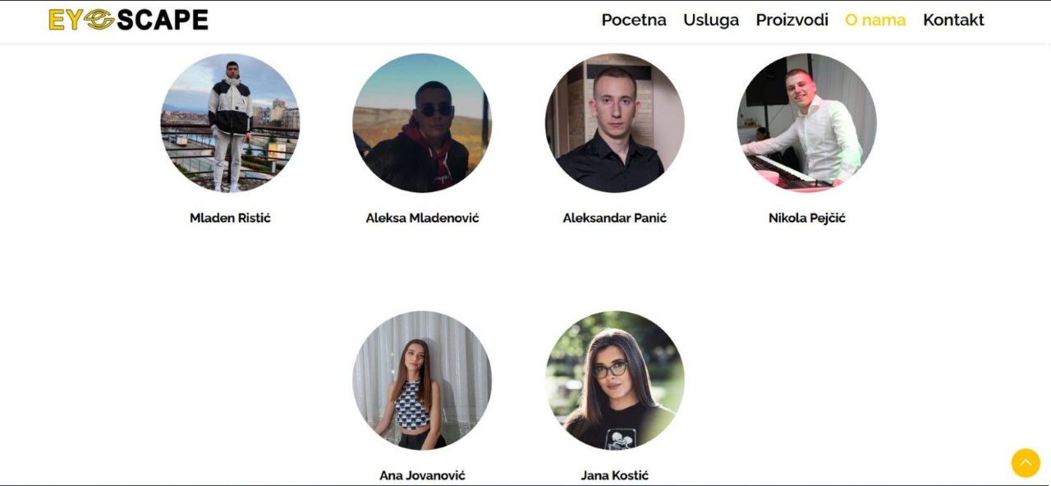This screenshot has height=486, width=1051.
Task: Click Aleksandar Panić's profile photo
Action: pyautogui.click(x=614, y=123)
